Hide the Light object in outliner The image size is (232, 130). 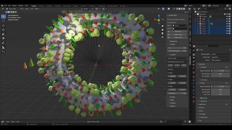[227, 19]
